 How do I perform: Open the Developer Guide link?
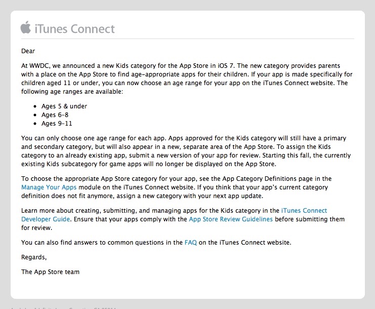click(46, 219)
